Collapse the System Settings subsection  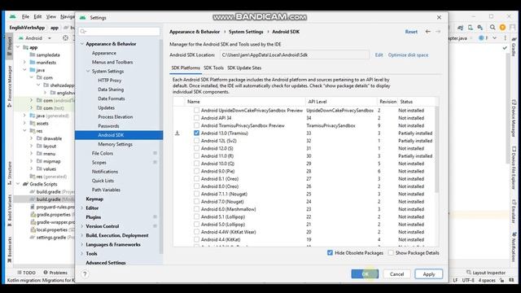(x=88, y=71)
